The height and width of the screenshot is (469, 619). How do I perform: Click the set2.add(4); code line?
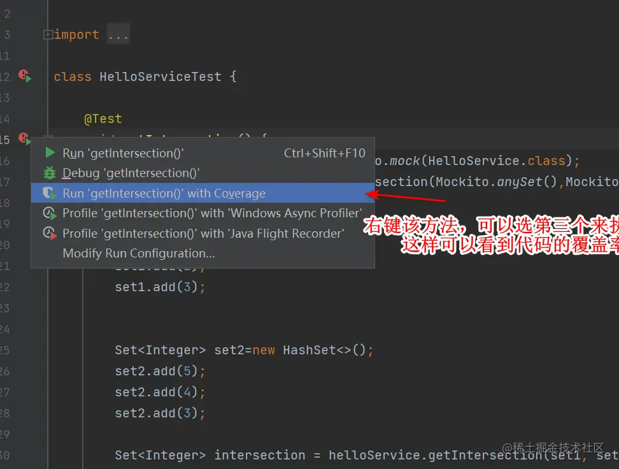(x=160, y=392)
